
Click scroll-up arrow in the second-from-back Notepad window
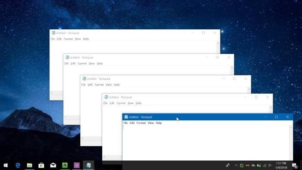[x=232, y=68]
